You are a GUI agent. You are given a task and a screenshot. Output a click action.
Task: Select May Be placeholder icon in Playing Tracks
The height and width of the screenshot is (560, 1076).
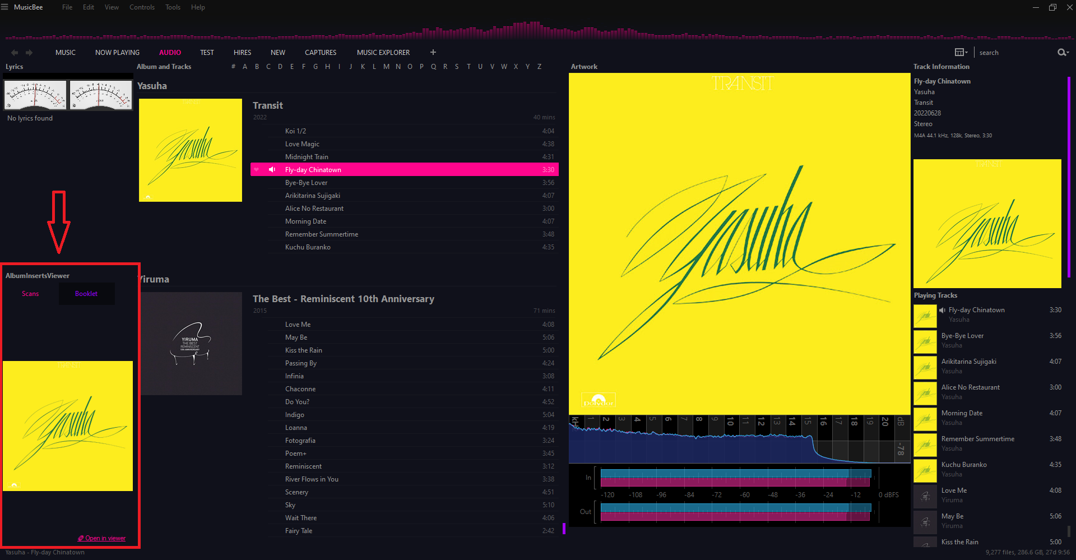tap(925, 522)
